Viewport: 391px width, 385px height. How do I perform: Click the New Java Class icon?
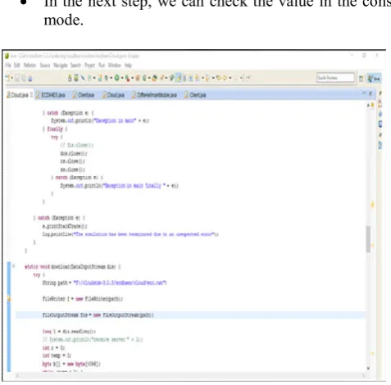coord(144,78)
